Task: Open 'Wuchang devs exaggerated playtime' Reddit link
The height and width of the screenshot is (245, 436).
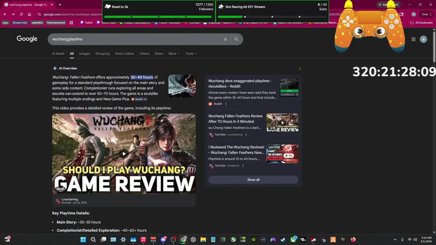Action: pyautogui.click(x=240, y=83)
